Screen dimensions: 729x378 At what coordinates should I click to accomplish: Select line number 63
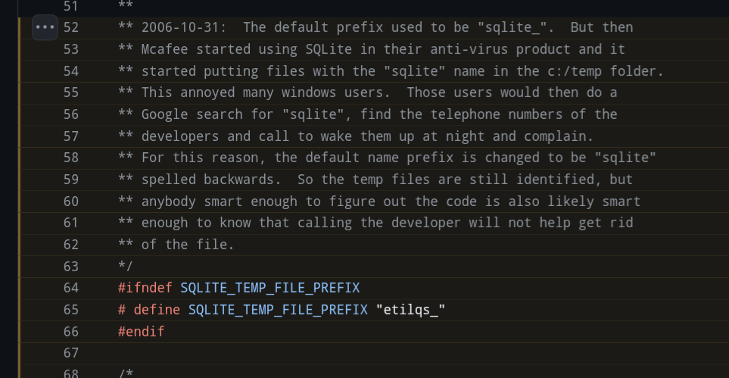[71, 266]
